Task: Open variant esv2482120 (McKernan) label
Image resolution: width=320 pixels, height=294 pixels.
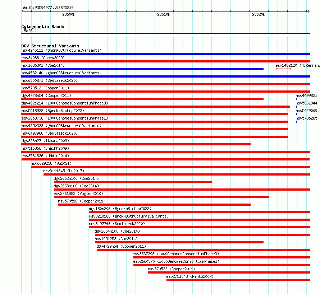Action: [298, 65]
